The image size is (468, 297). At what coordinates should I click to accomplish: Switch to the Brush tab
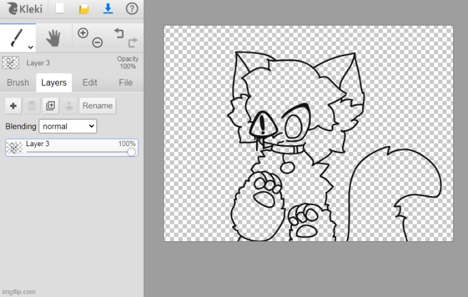[x=18, y=83]
